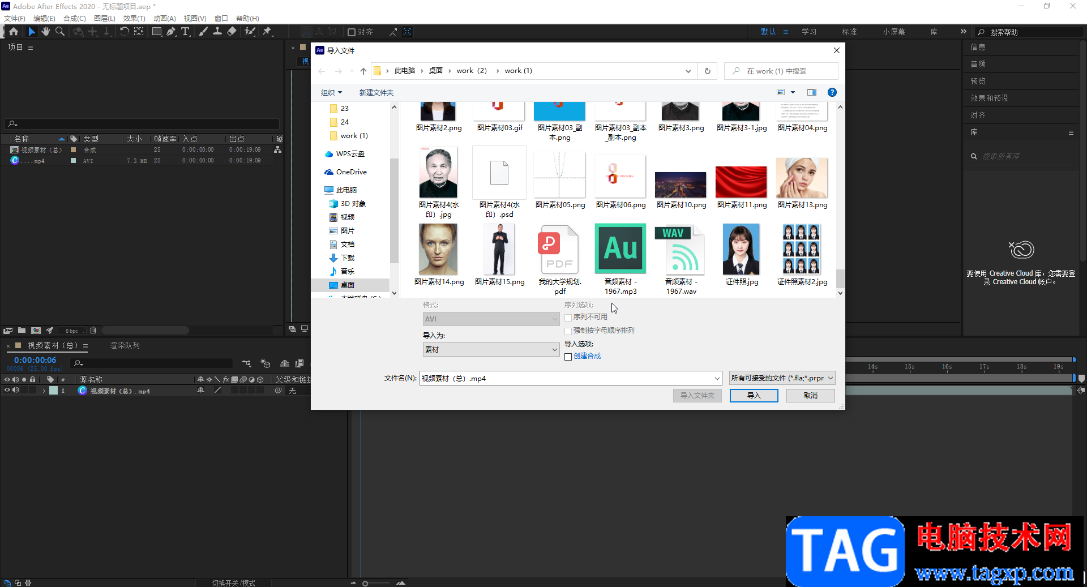Toggle shy switch on 视频素材 layer
Screen dimensions: 1087x587
click(200, 391)
